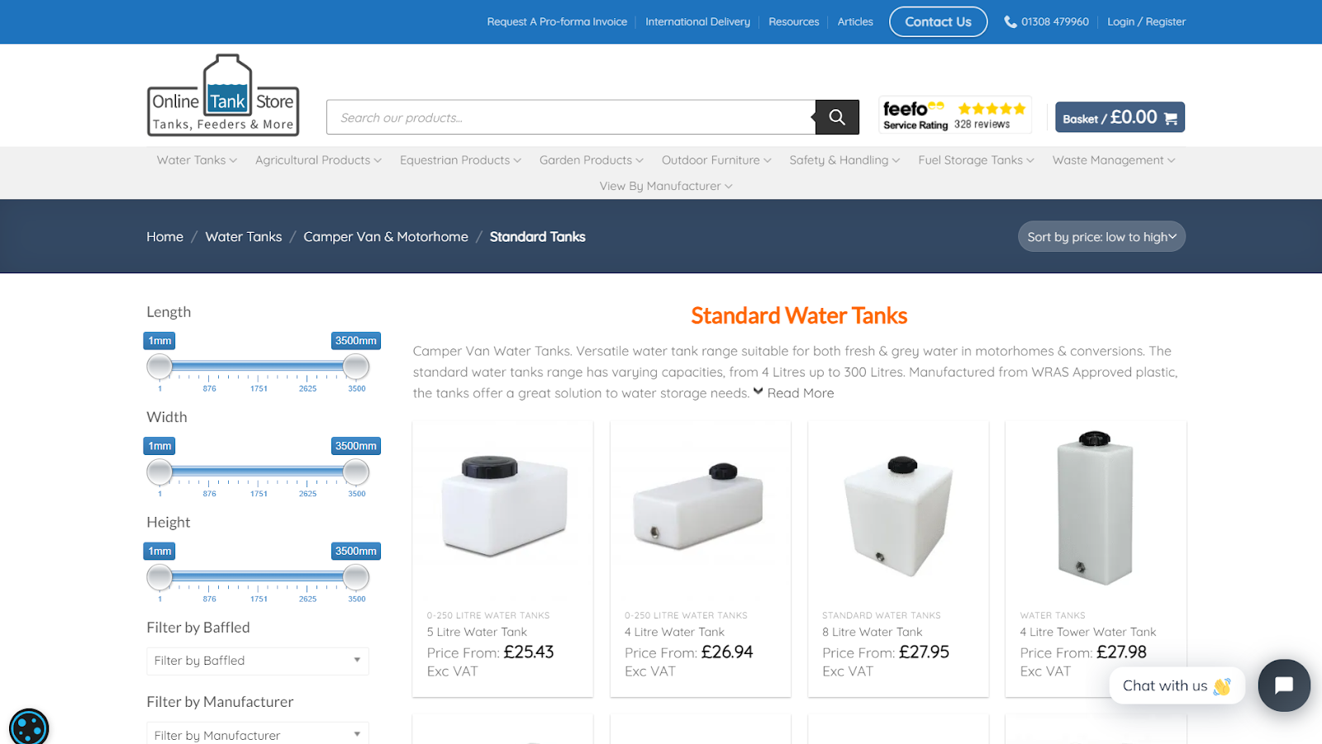Click the search products input field
The width and height of the screenshot is (1322, 744).
point(571,117)
